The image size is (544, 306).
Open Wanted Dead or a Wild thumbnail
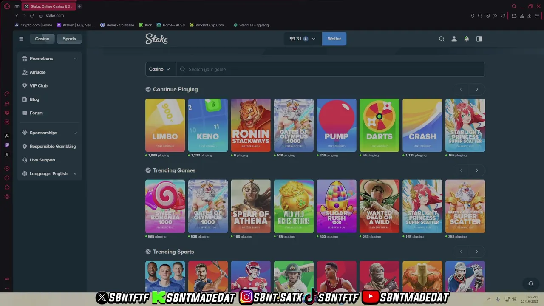click(380, 206)
